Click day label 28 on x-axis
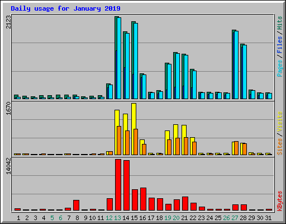The height and width of the screenshot is (224, 286). click(243, 218)
